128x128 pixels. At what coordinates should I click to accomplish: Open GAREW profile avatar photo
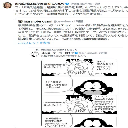click(x=7, y=5)
